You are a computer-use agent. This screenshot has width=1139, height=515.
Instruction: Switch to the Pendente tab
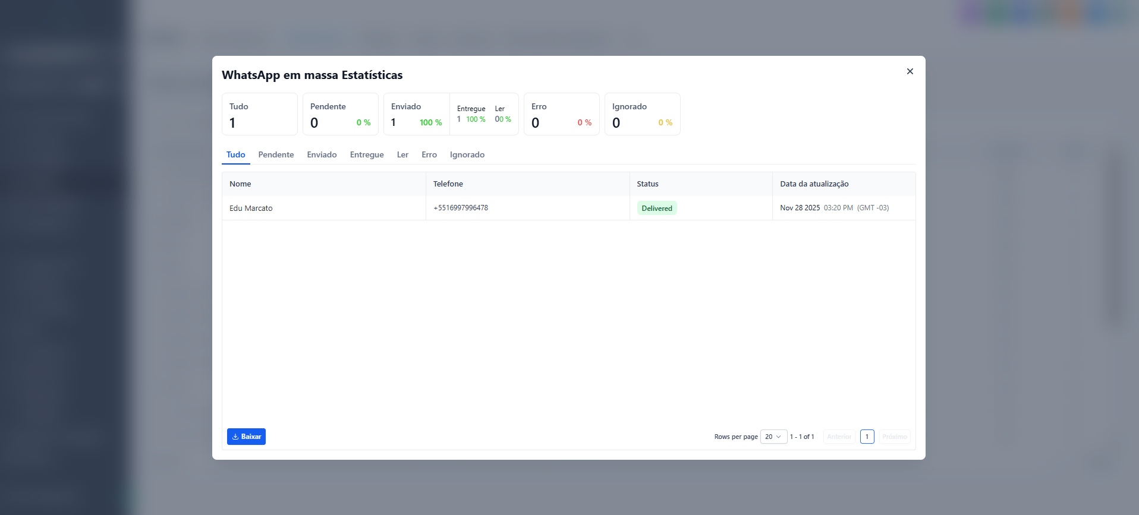pyautogui.click(x=276, y=154)
